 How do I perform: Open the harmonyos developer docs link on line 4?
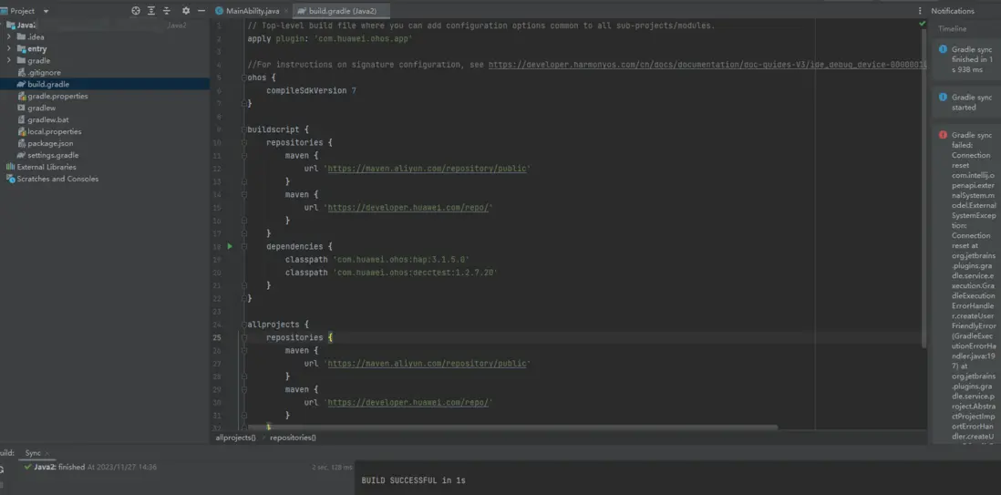[x=707, y=65]
